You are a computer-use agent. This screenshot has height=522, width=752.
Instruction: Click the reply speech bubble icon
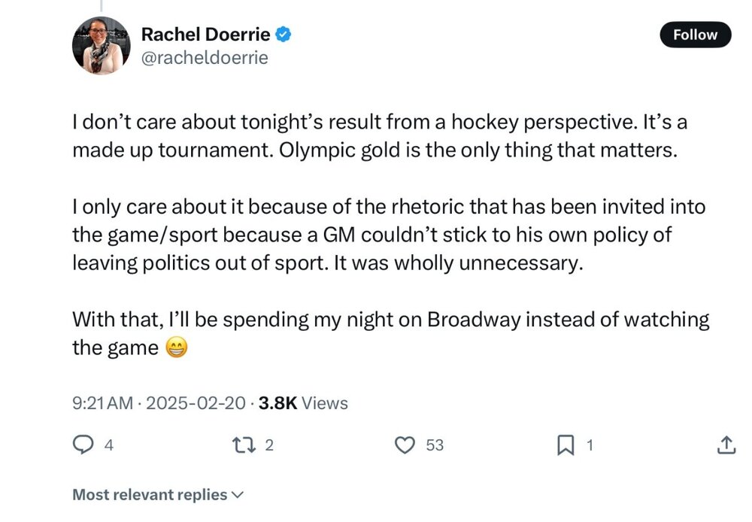[x=82, y=445]
